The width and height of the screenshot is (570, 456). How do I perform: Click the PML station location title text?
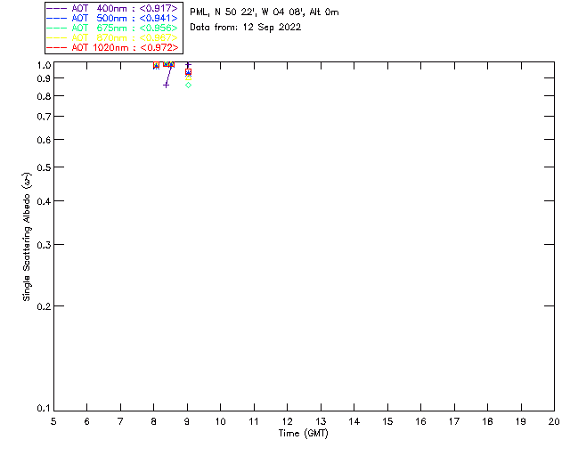coord(265,12)
